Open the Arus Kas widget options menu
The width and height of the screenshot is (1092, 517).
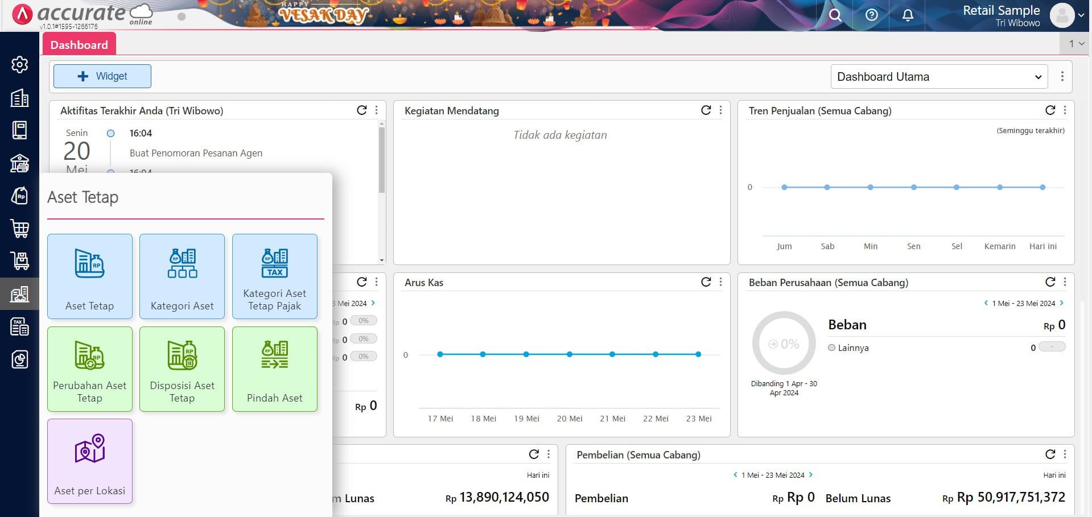(720, 282)
